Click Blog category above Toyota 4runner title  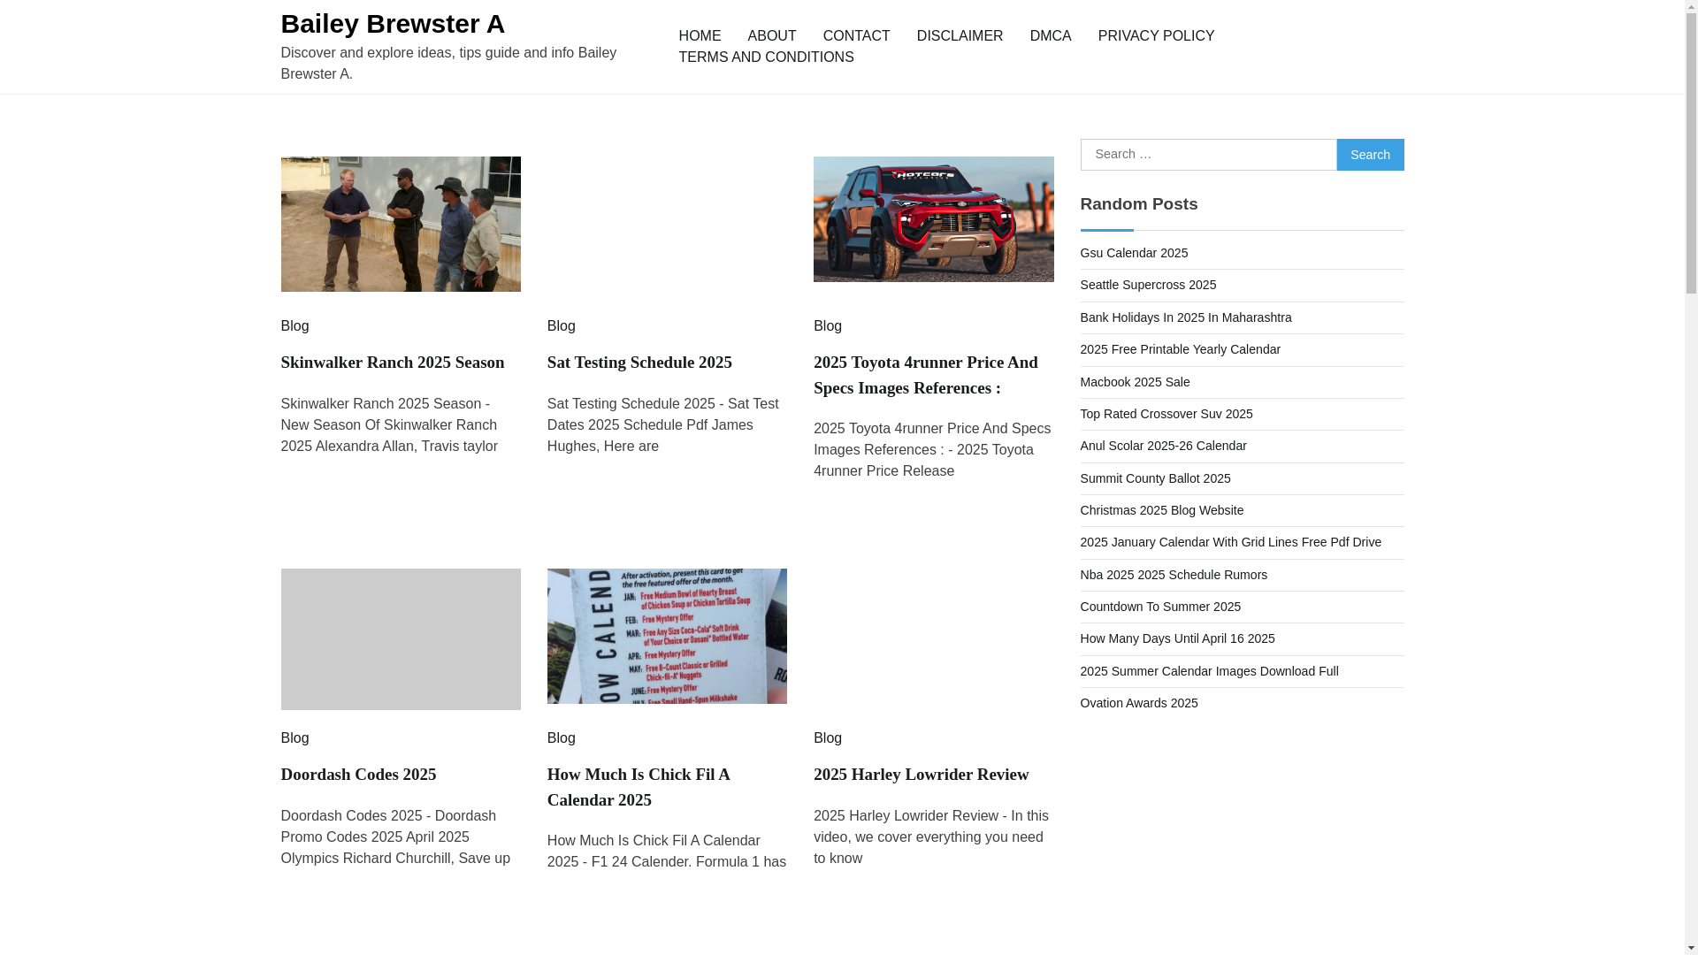(827, 326)
